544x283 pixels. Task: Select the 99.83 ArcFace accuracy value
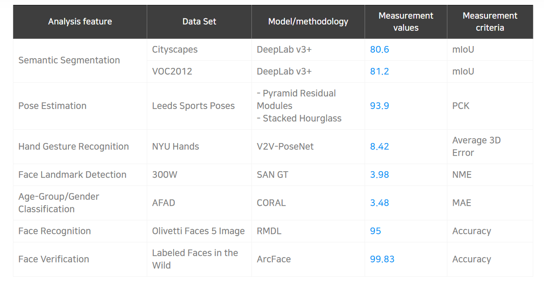pos(382,259)
